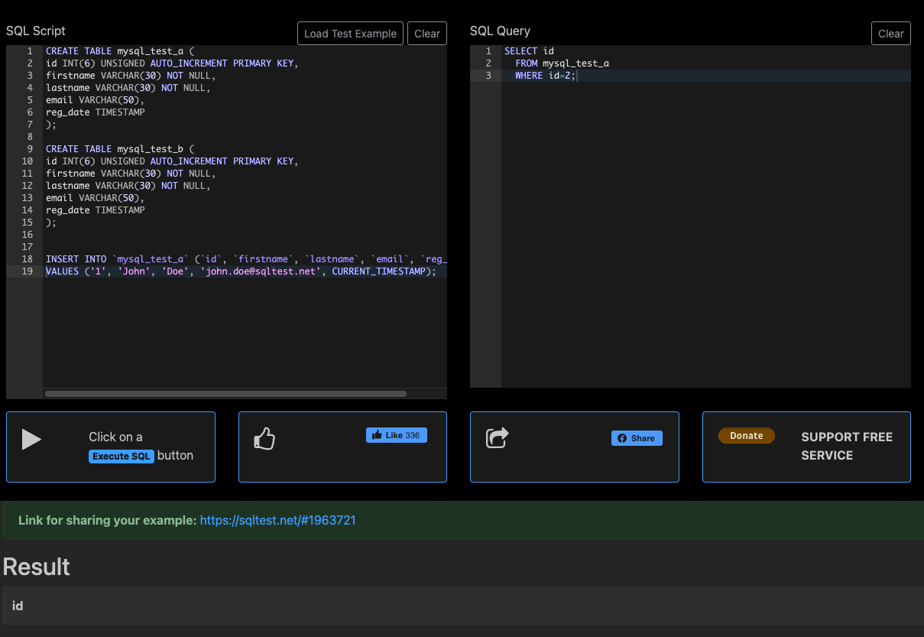The image size is (924, 637).
Task: Load the test example script
Action: 350,33
